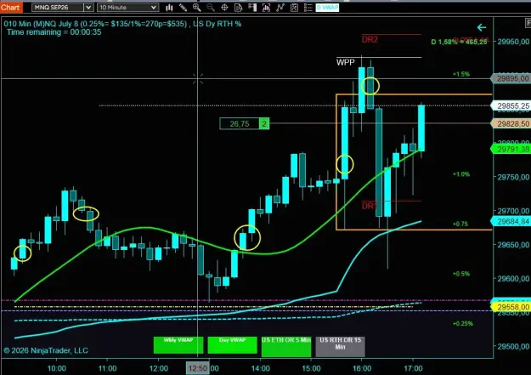Click the US ETH OR 5 Min button

pyautogui.click(x=286, y=347)
